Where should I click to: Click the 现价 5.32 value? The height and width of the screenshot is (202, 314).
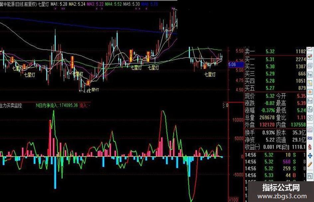point(270,96)
